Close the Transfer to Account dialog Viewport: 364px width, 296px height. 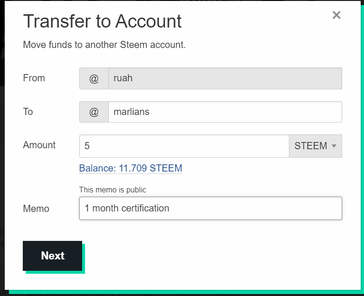point(336,15)
